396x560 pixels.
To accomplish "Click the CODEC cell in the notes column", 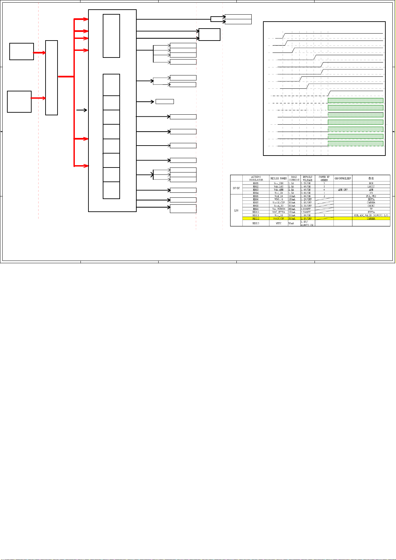I will pos(371,206).
